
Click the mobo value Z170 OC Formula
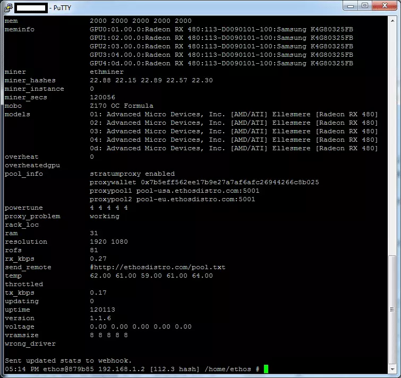(x=122, y=106)
